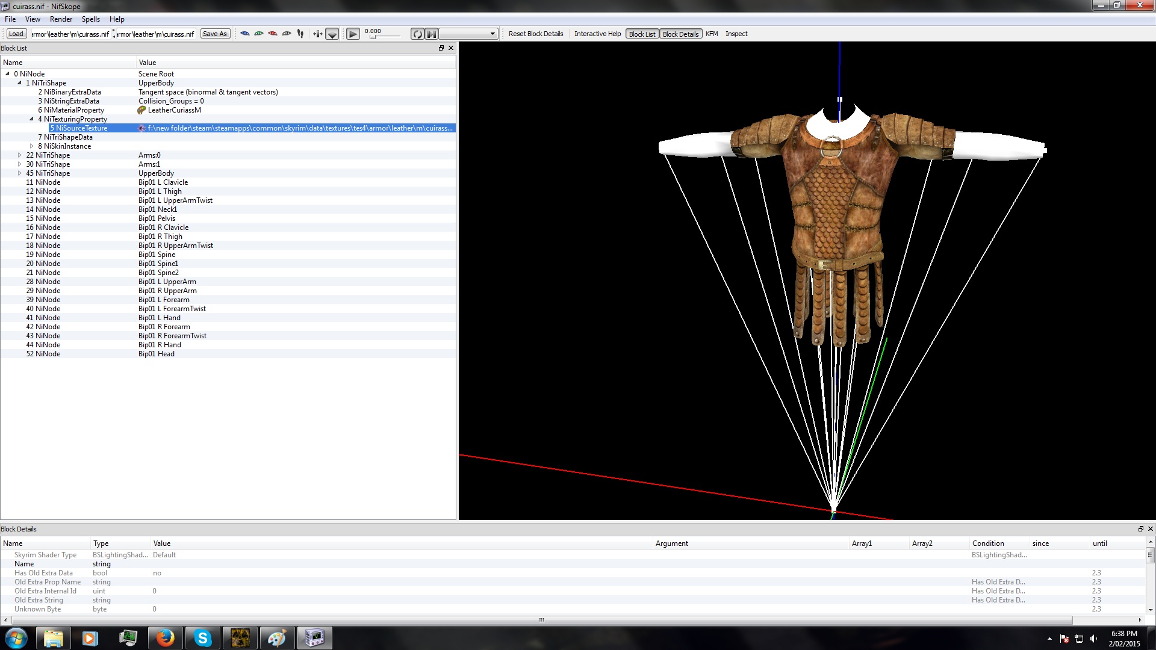The height and width of the screenshot is (650, 1156).
Task: Click the network tray icon
Action: [x=1079, y=639]
